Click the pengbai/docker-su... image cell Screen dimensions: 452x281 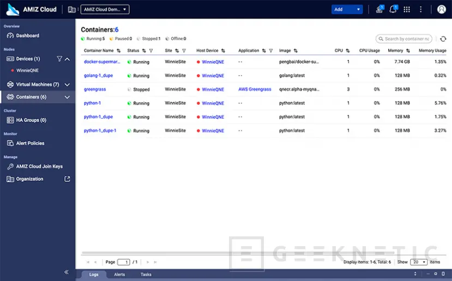tap(299, 62)
